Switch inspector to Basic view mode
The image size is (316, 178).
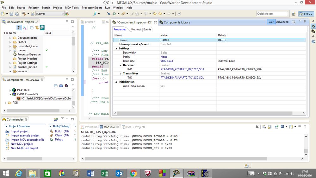click(271, 22)
